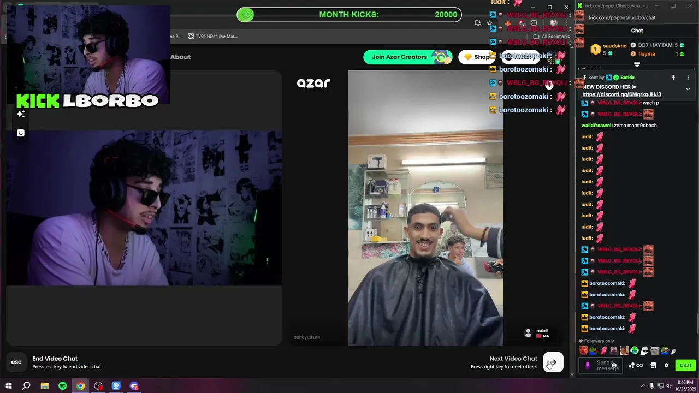The height and width of the screenshot is (393, 699).
Task: Switch to Chrome in taskbar
Action: [x=80, y=386]
